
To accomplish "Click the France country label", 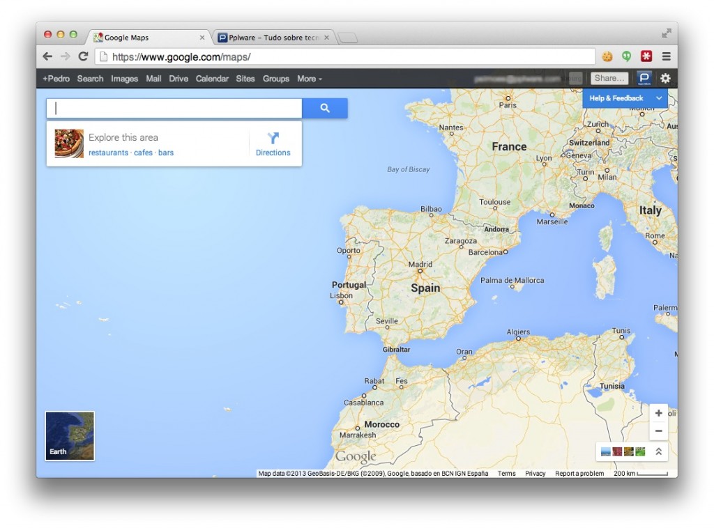I will click(509, 146).
